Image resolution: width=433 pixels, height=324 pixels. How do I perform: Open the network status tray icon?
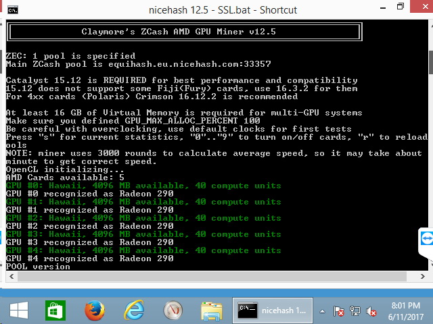click(x=355, y=311)
